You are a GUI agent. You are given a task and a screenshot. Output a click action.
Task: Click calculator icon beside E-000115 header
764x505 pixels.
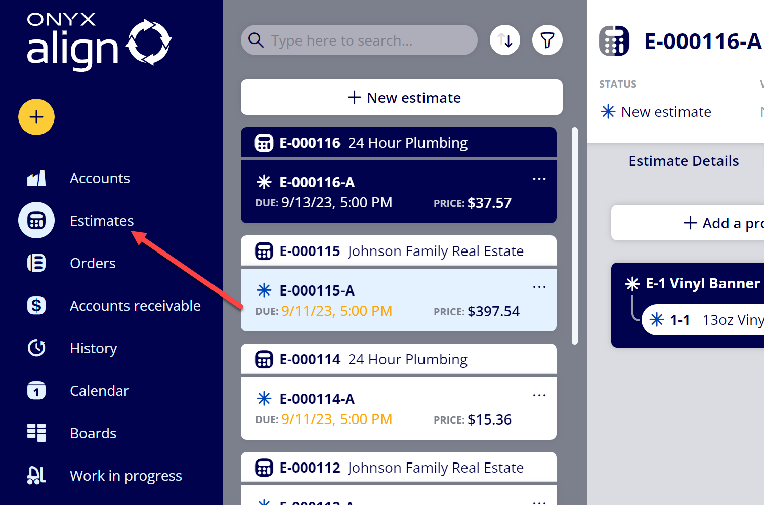264,251
